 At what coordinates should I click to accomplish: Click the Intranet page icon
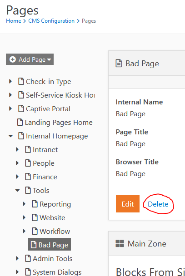pyautogui.click(x=28, y=149)
